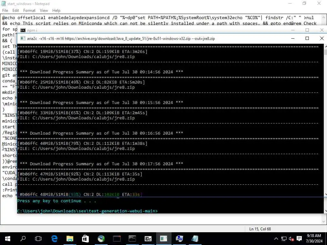
Task: Click 'Ln 15, Col 68' in status bar
Action: [260, 229]
